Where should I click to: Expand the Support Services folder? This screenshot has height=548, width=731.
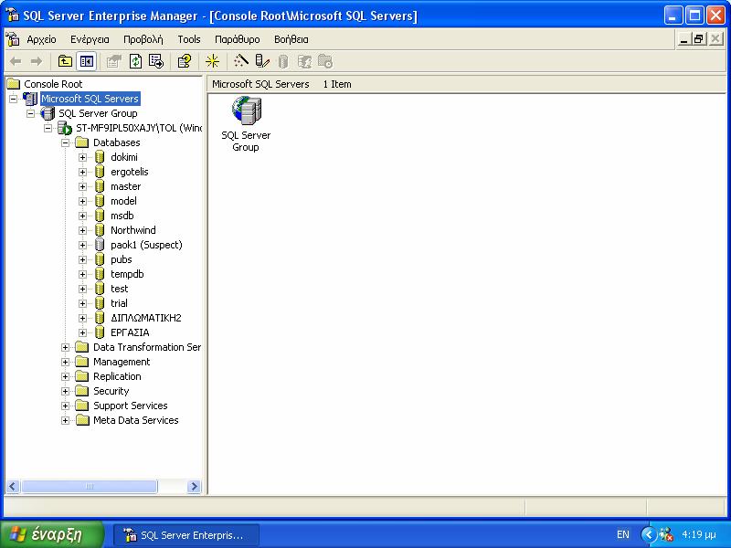pyautogui.click(x=65, y=406)
